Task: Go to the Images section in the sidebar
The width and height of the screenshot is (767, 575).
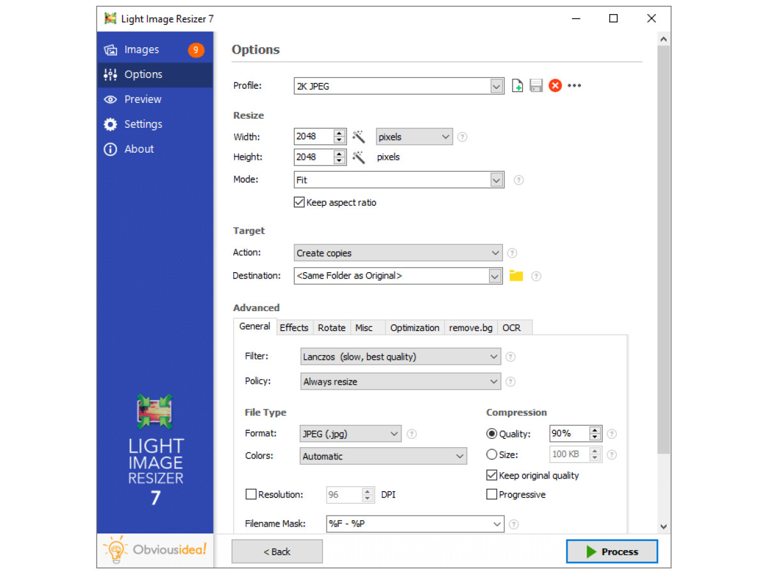Action: (155, 50)
